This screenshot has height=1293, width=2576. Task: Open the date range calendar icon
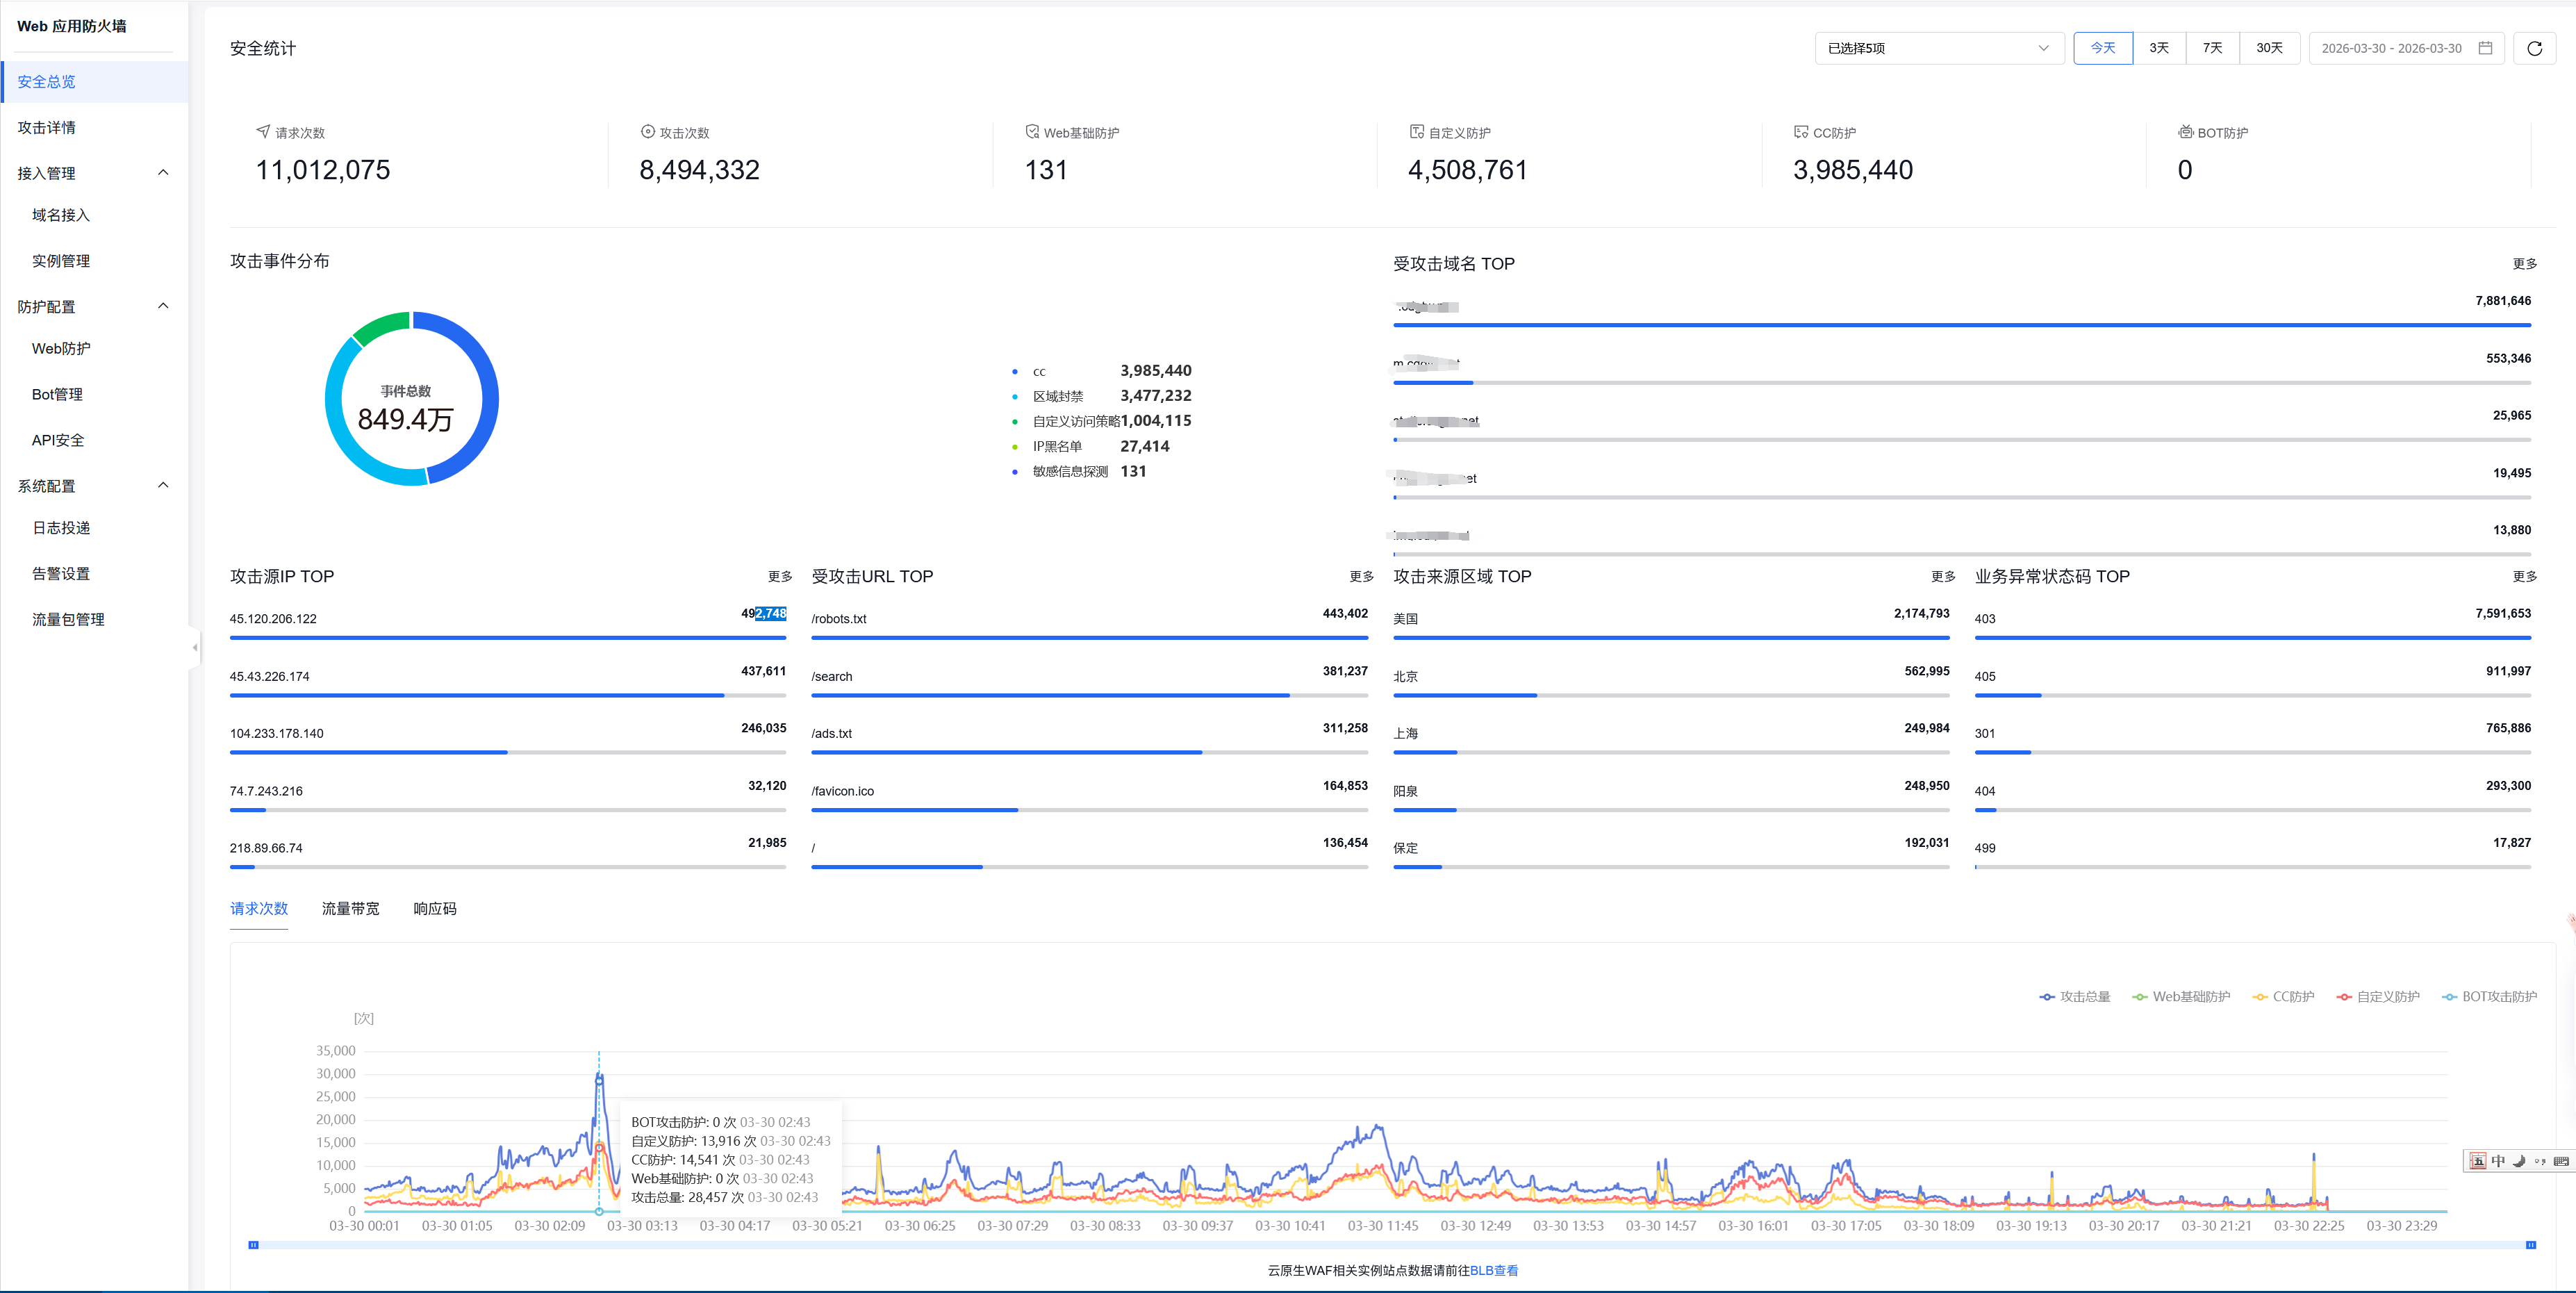click(2484, 48)
